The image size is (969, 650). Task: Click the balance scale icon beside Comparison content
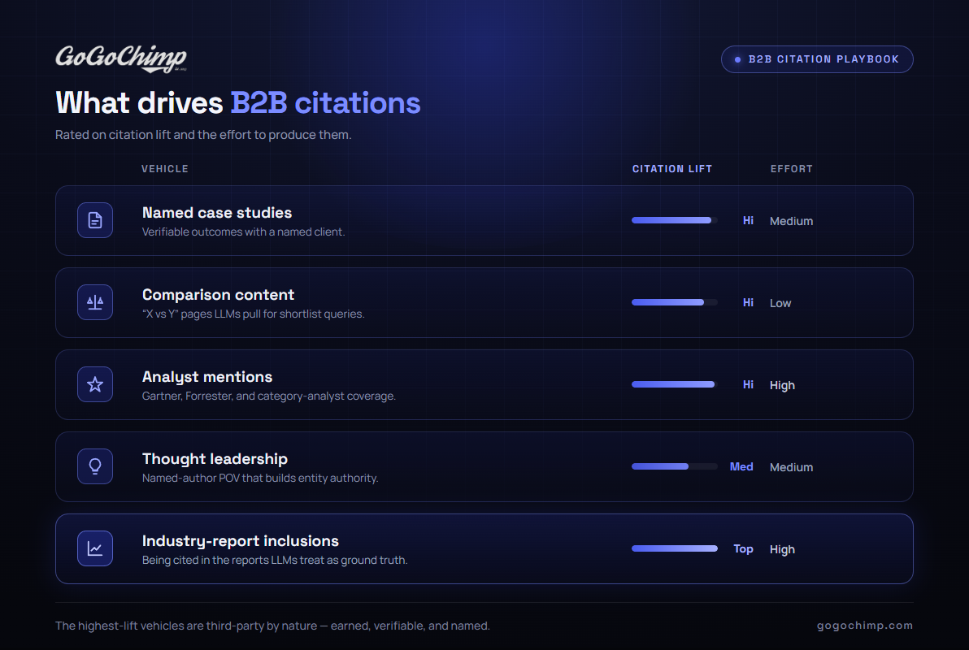(95, 302)
